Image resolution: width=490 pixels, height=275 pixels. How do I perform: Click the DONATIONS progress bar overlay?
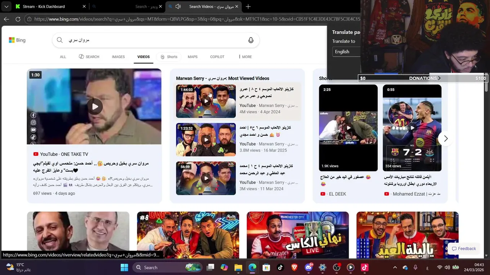point(423,78)
